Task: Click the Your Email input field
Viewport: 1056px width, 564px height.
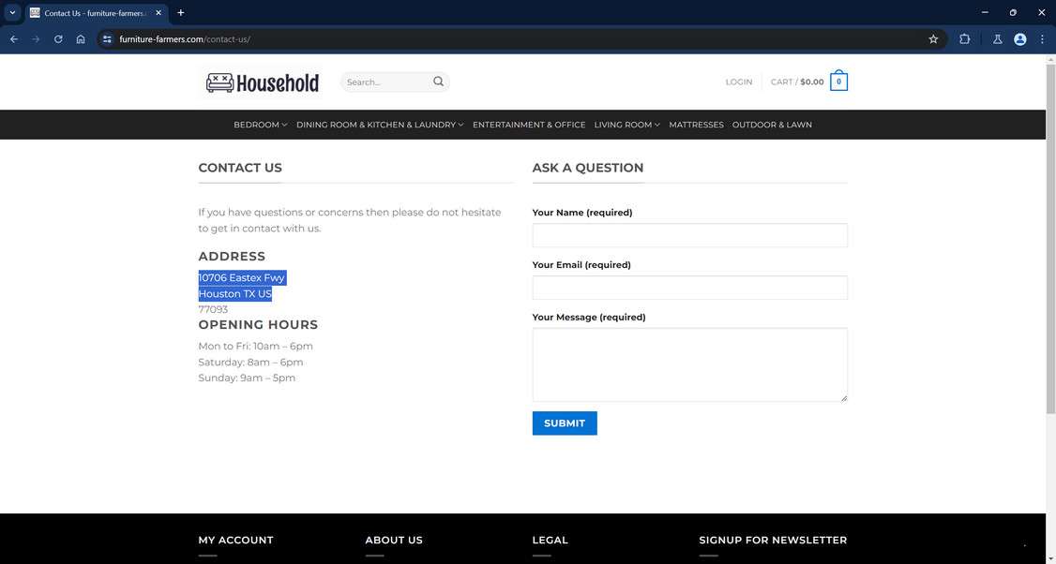Action: point(689,288)
